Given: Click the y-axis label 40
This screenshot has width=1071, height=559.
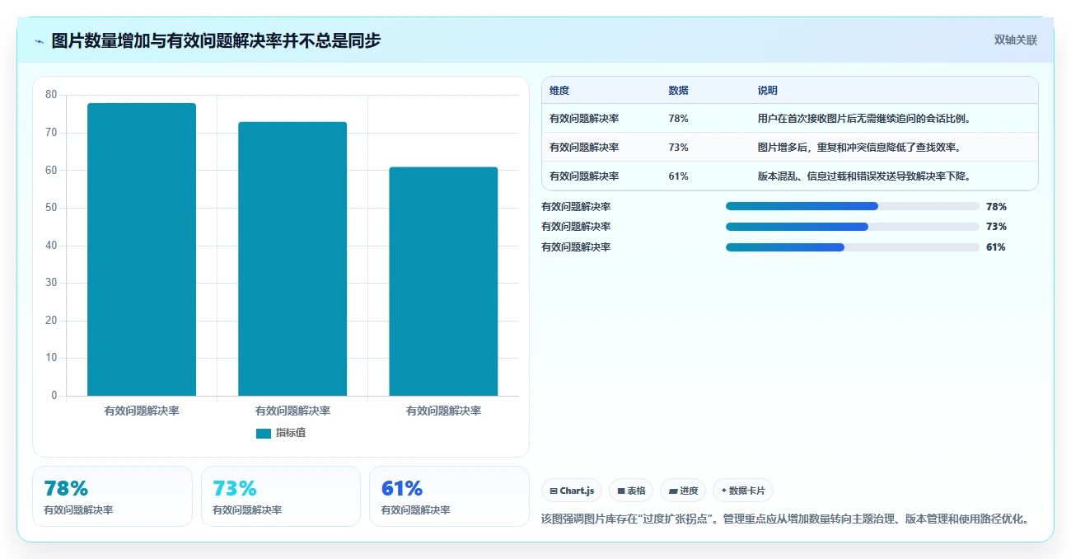Looking at the screenshot, I should tap(51, 246).
